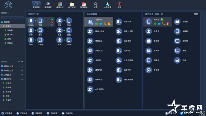Show the 正在通话 active calls list
The height and width of the screenshot is (116, 206).
pos(22,113)
